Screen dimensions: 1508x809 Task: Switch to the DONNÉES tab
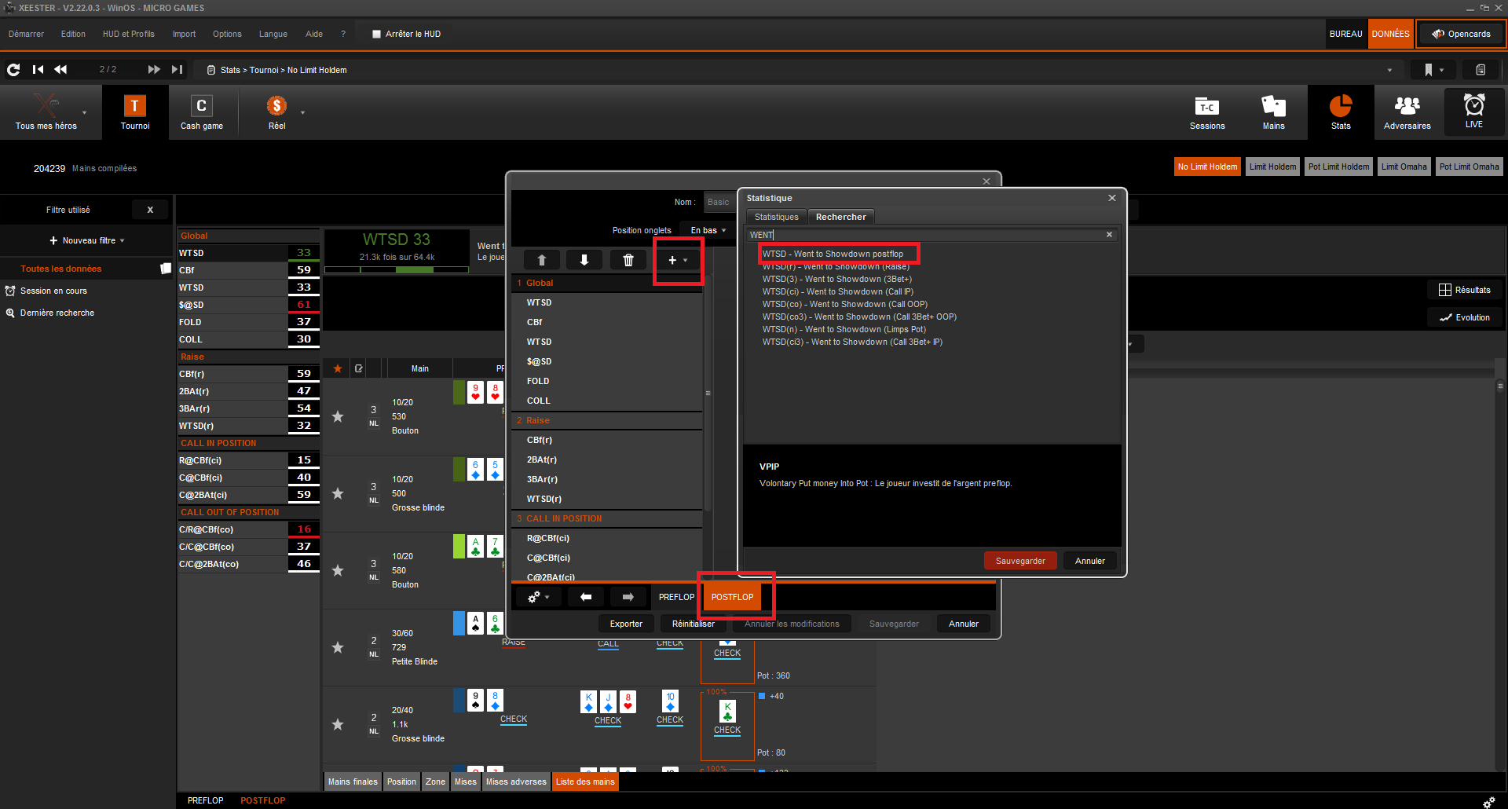(1391, 34)
